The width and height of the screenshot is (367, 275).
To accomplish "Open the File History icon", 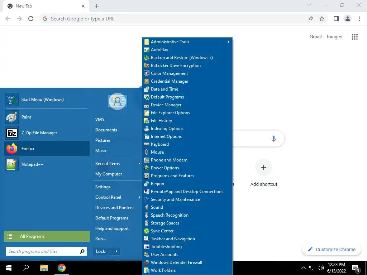I will tap(147, 121).
